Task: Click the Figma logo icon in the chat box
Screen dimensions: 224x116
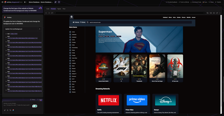Action: [13, 110]
